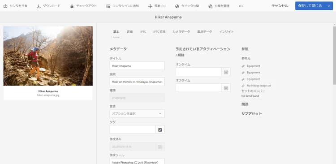Switch to the IPTC 拡張 tab
Viewport: 336px width, 164px height.
159,32
